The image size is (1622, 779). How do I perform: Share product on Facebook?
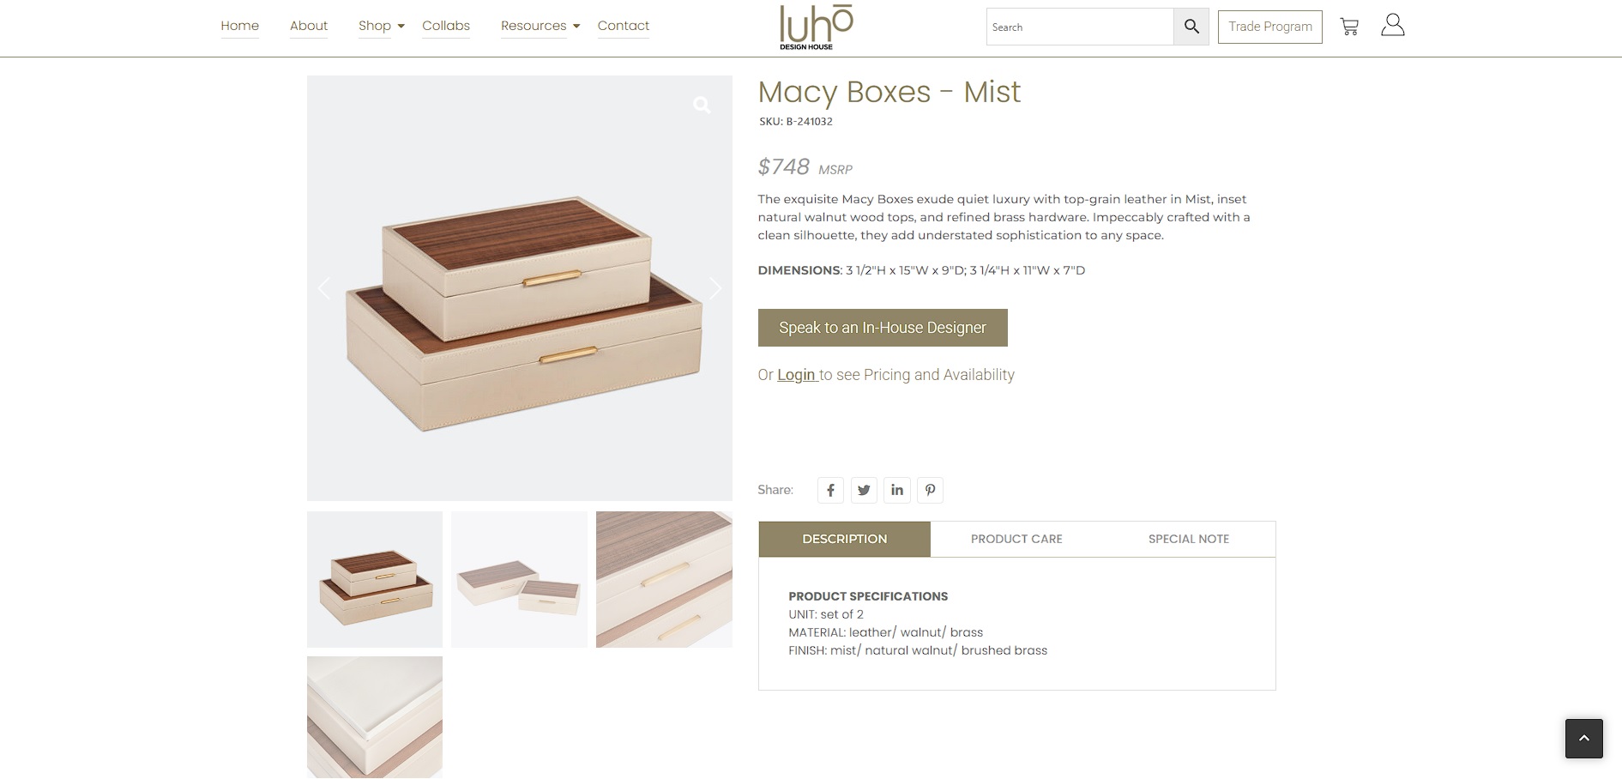pyautogui.click(x=830, y=490)
